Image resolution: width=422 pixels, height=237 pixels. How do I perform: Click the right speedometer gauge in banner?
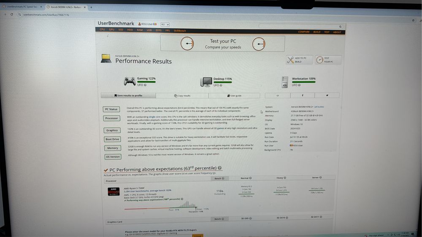coord(259,44)
